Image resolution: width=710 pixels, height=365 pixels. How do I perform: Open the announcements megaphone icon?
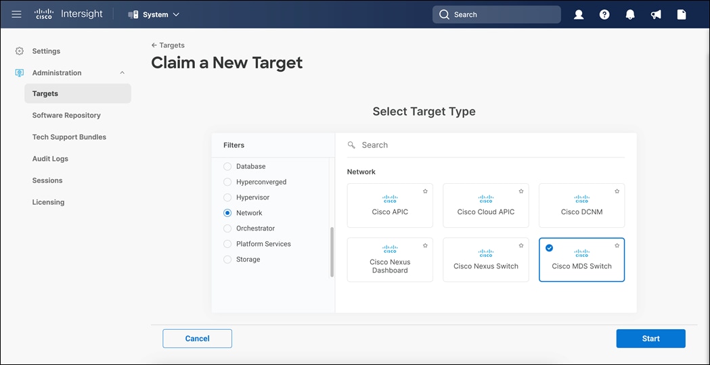coord(656,15)
